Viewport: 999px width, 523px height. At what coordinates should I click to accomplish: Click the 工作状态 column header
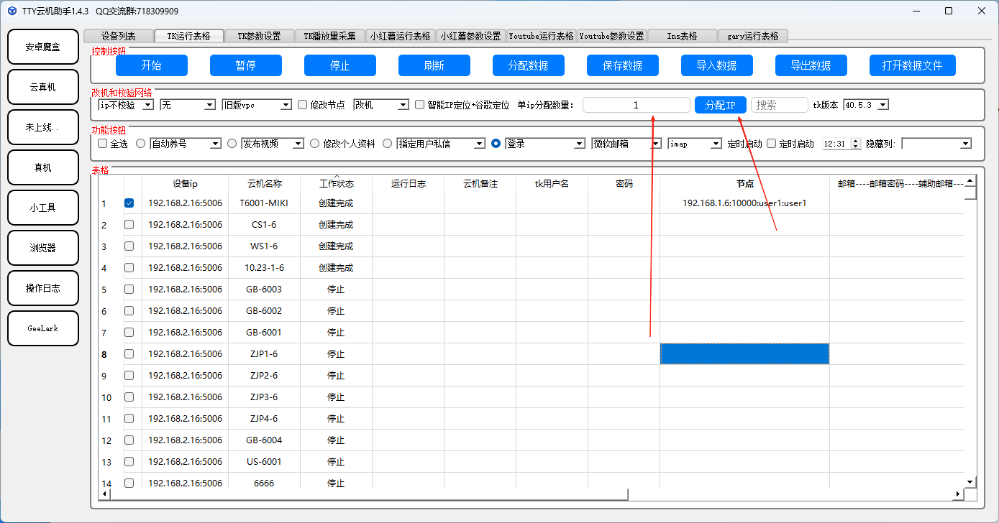point(336,184)
